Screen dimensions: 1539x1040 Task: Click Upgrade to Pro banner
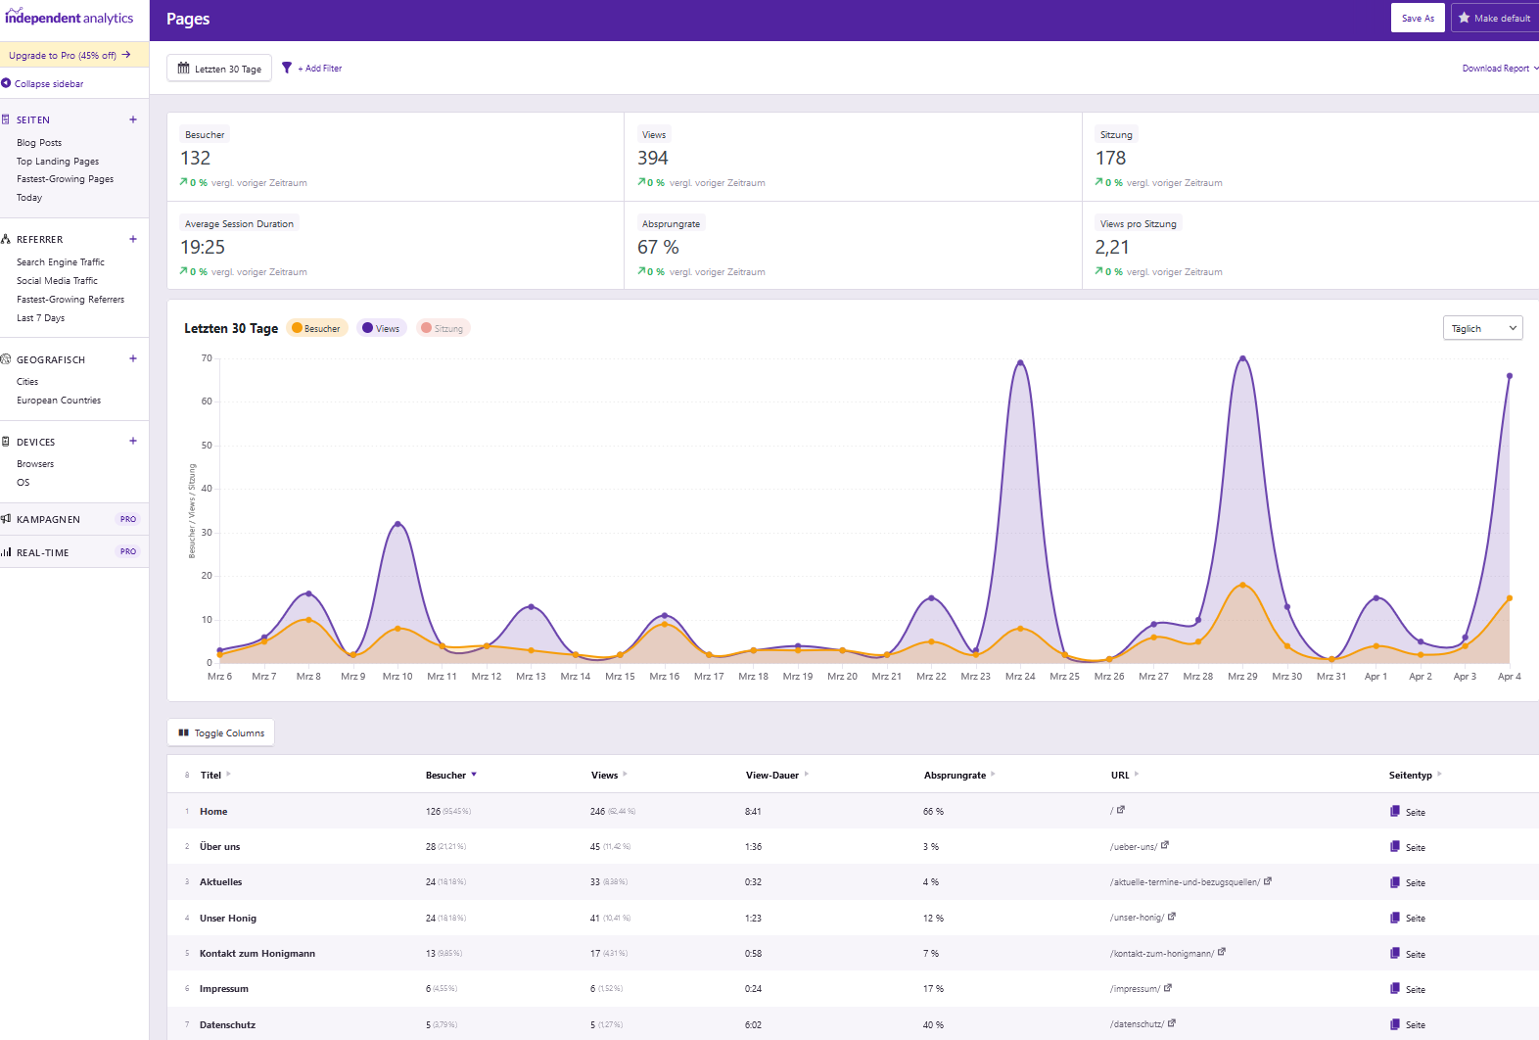74,55
